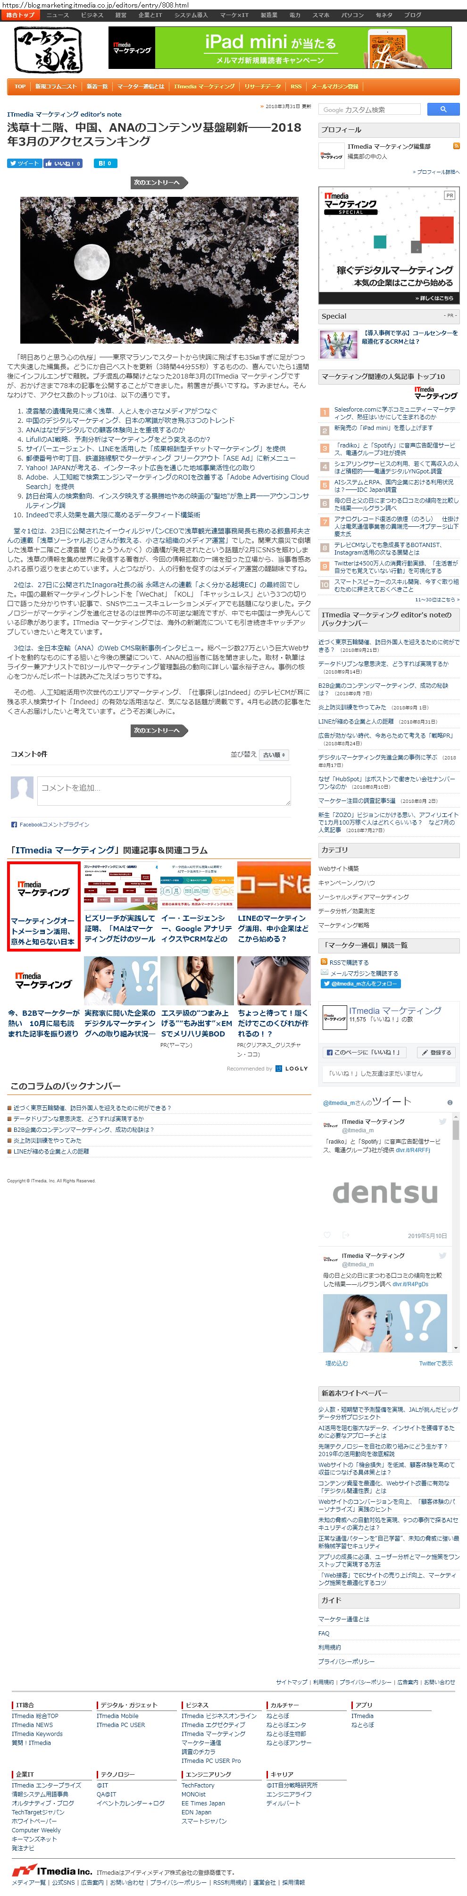Click サイトマップ in footer links
This screenshot has height=1896, width=467.
pyautogui.click(x=292, y=1682)
